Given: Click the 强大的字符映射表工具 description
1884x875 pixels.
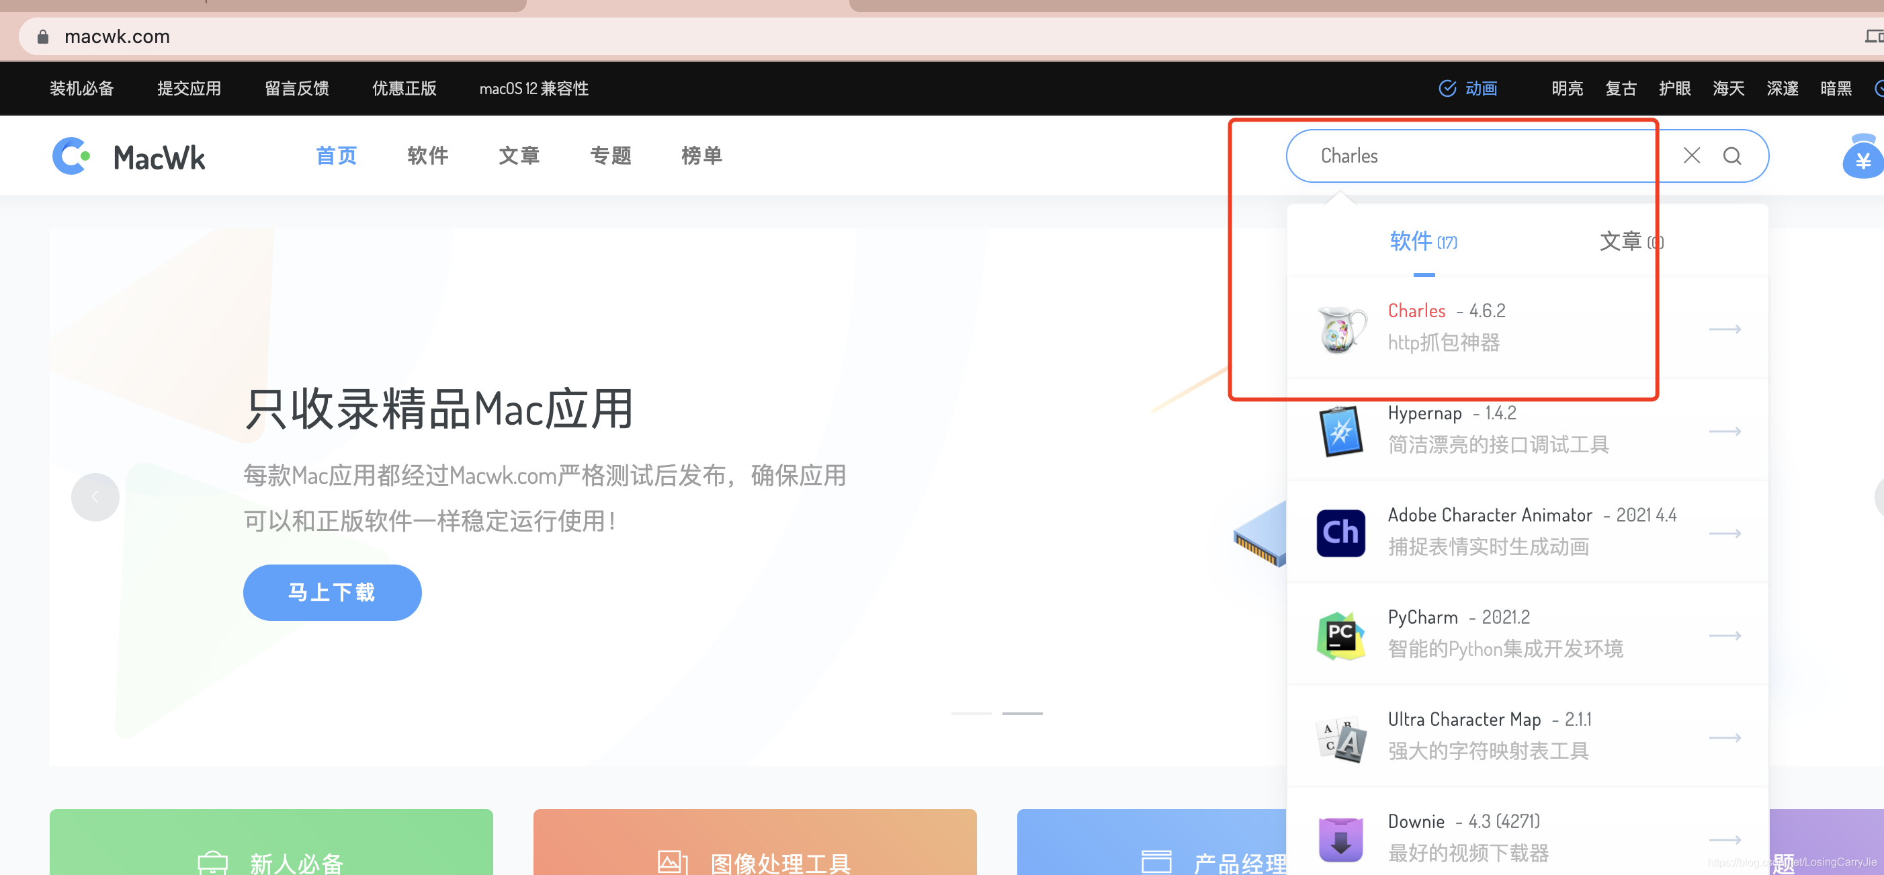Looking at the screenshot, I should click(x=1488, y=751).
